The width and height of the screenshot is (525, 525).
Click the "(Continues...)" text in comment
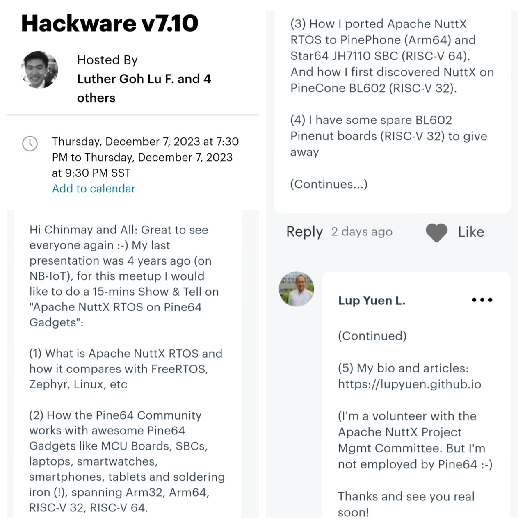[x=329, y=184]
